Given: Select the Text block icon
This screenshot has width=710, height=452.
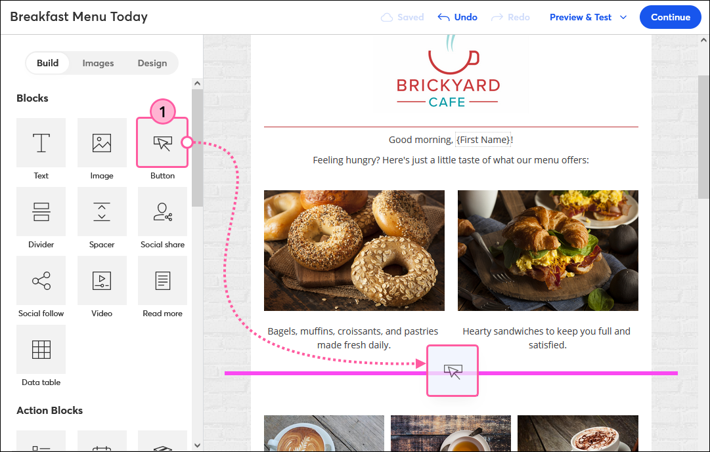Looking at the screenshot, I should coord(41,142).
